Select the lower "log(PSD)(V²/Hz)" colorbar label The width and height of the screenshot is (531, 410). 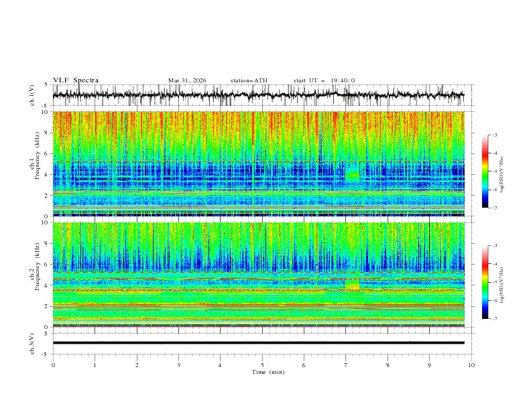pos(502,285)
